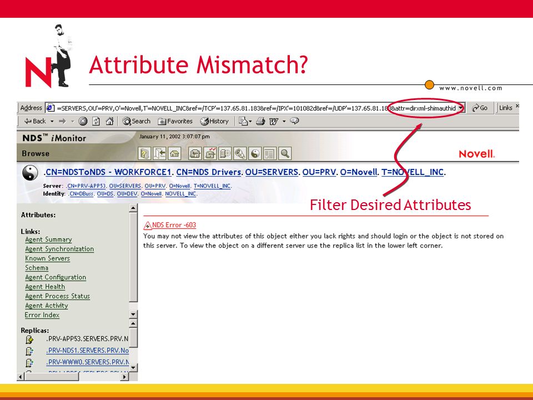533x400 pixels.
Task: Click the Print icon in browser toolbar
Action: tap(261, 121)
